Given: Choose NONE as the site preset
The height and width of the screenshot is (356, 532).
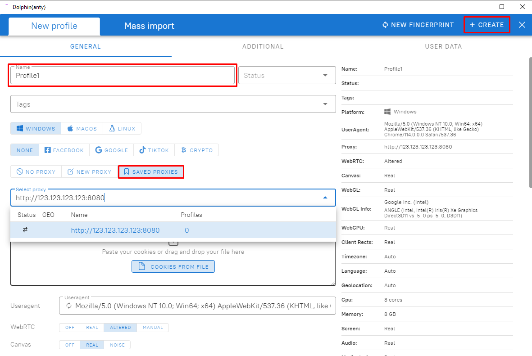Looking at the screenshot, I should [x=25, y=150].
